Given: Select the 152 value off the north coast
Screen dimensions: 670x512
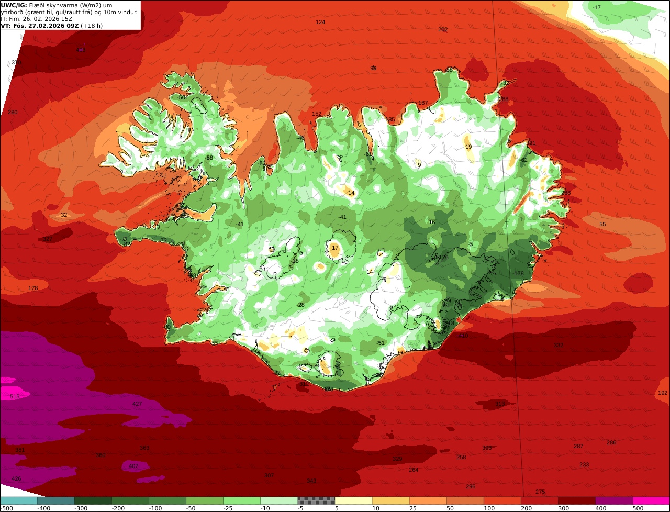Looking at the screenshot, I should (317, 114).
